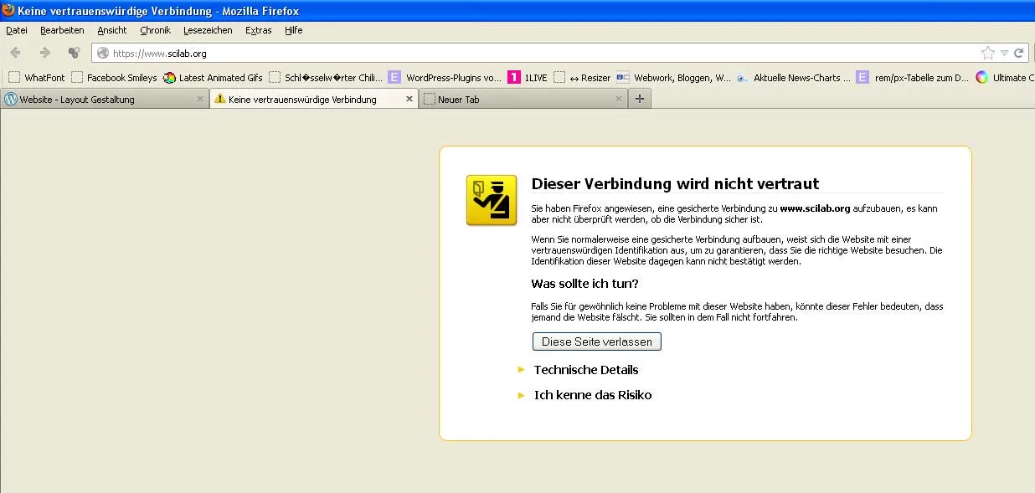Image resolution: width=1035 pixels, height=493 pixels.
Task: Expand the Ich kenne das Risiko section
Action: pyautogui.click(x=584, y=395)
